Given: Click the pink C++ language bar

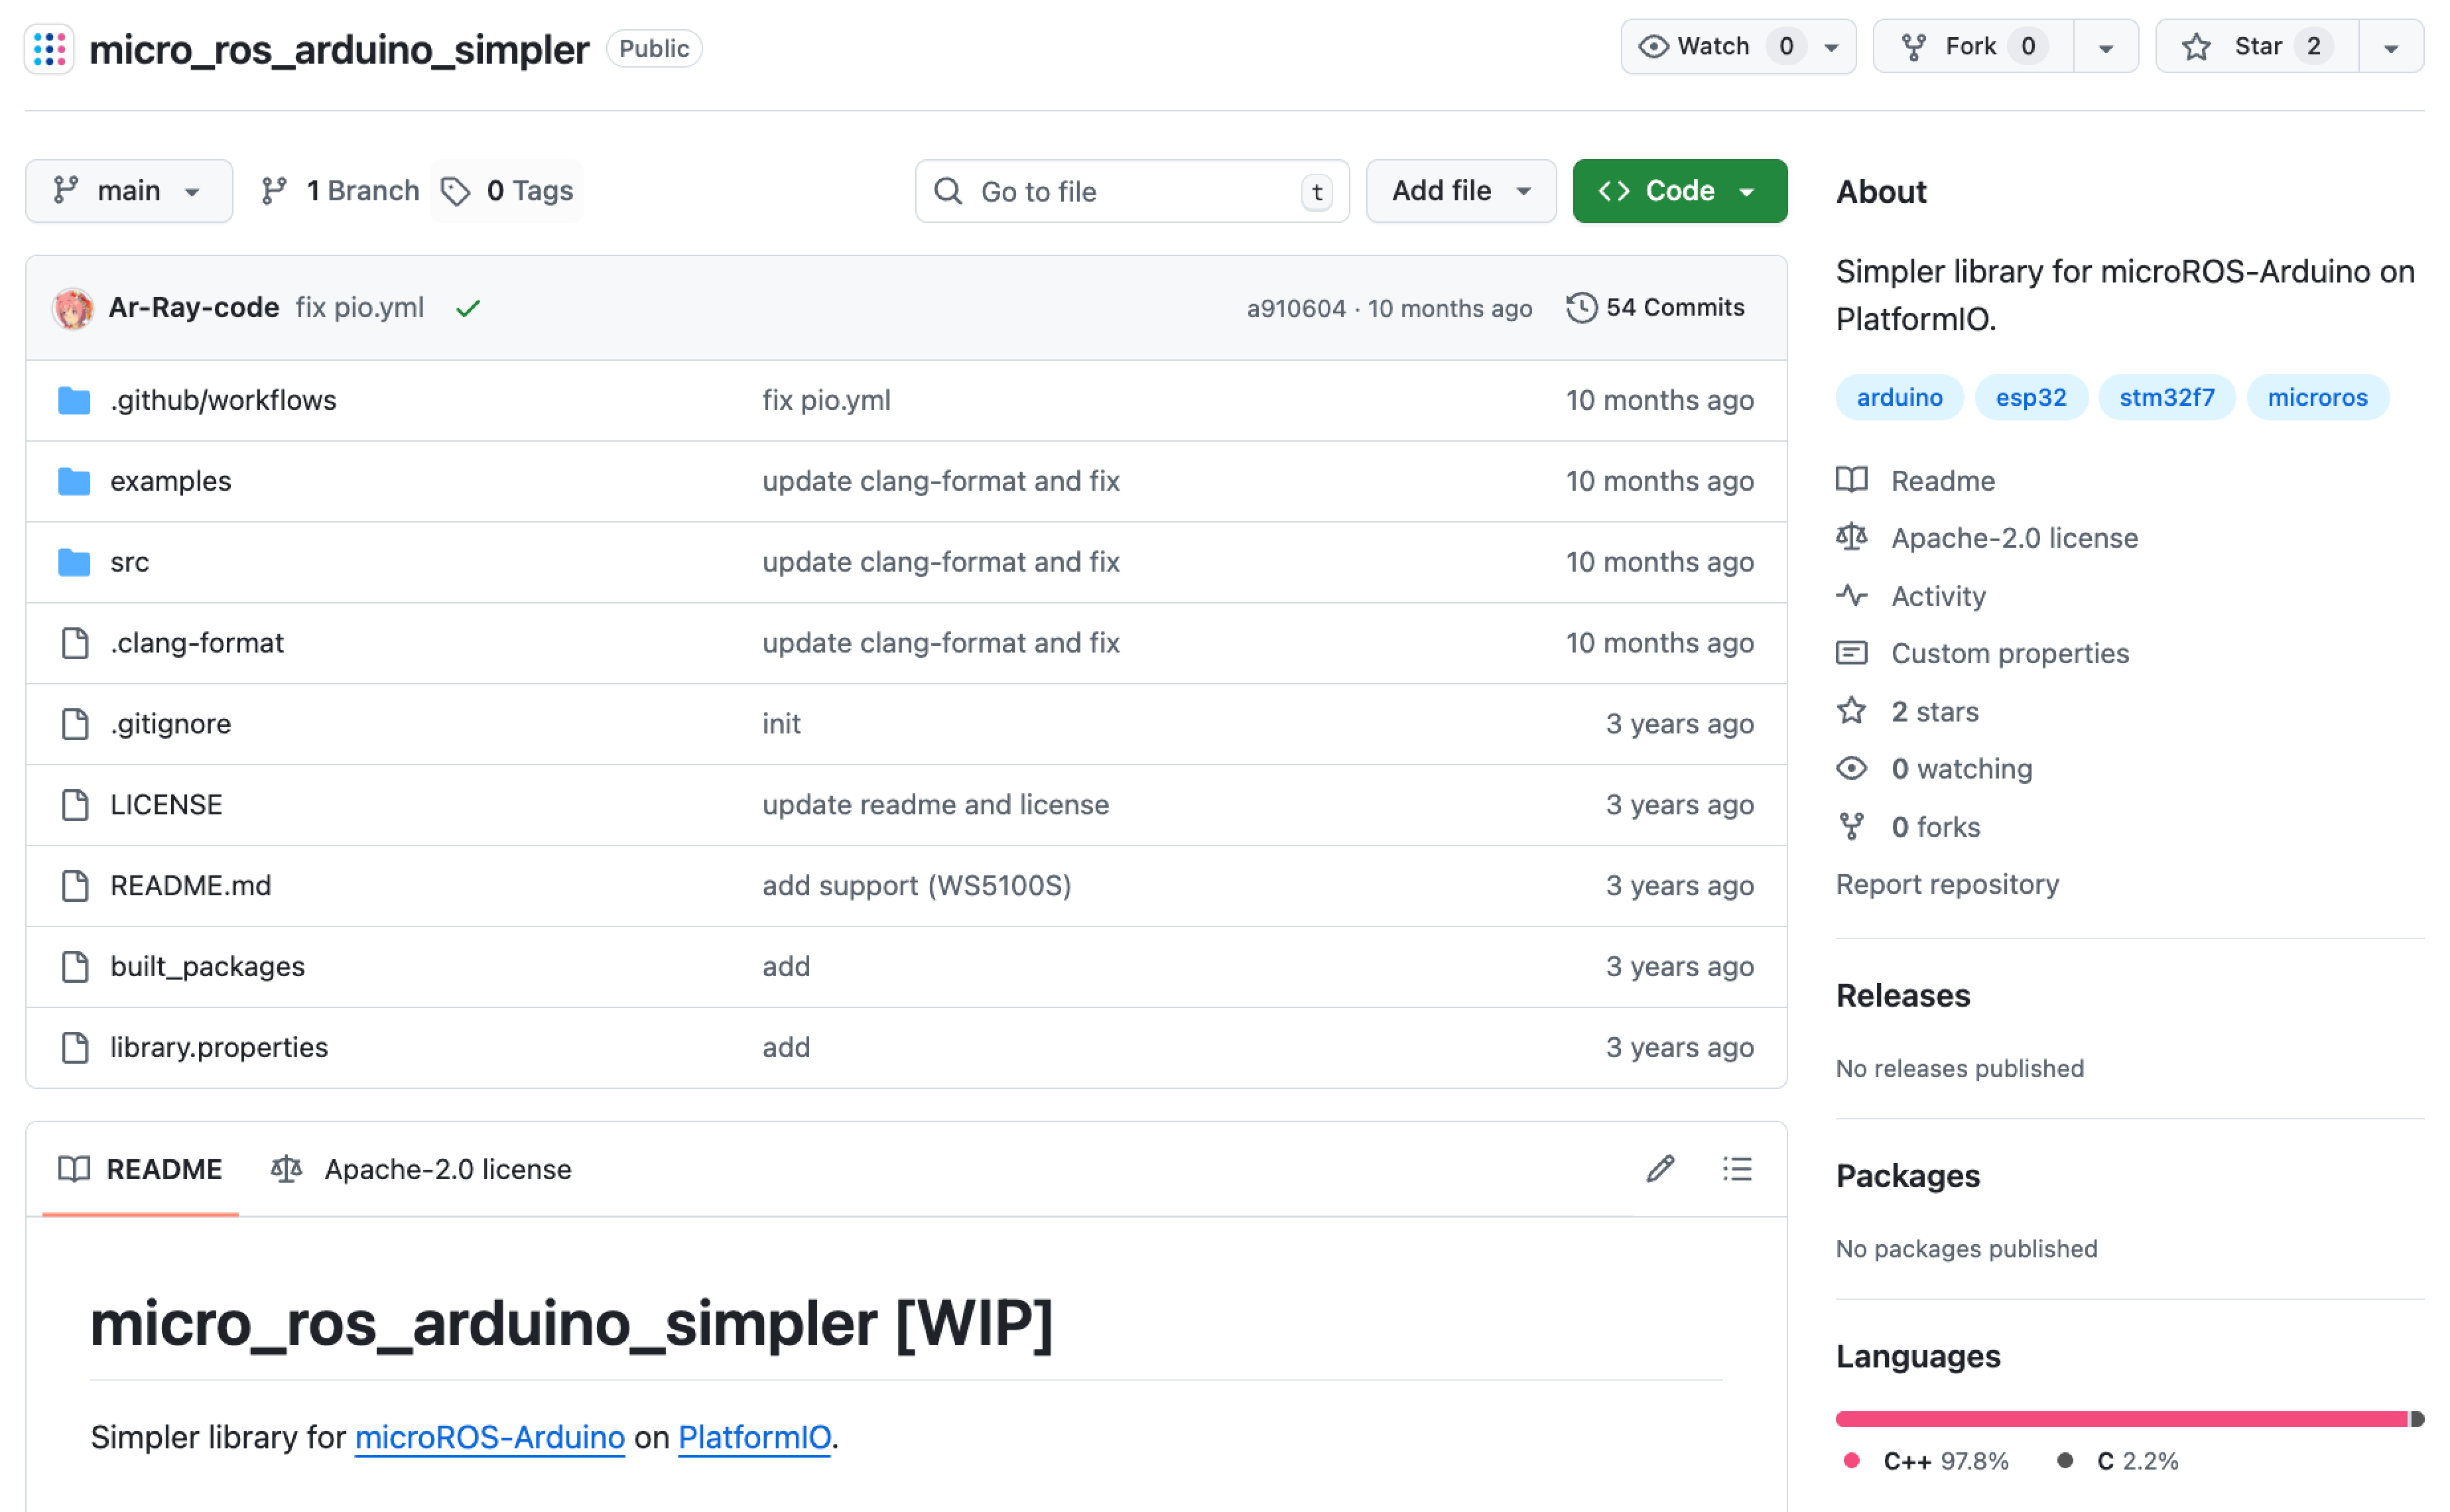Looking at the screenshot, I should (x=2120, y=1419).
